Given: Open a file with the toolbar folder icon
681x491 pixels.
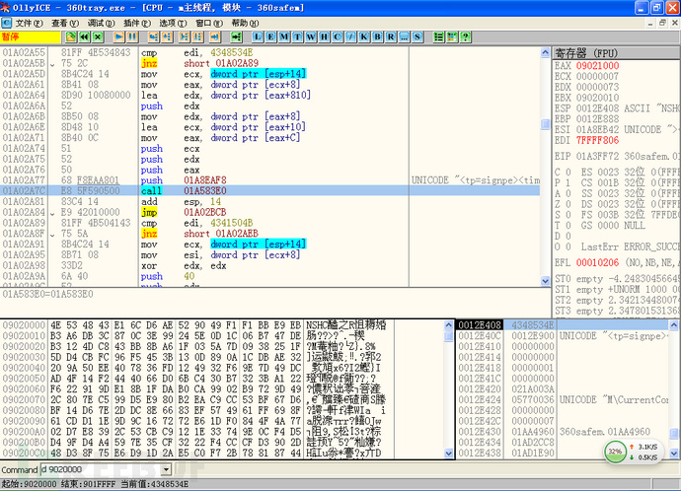Looking at the screenshot, I should pyautogui.click(x=71, y=36).
